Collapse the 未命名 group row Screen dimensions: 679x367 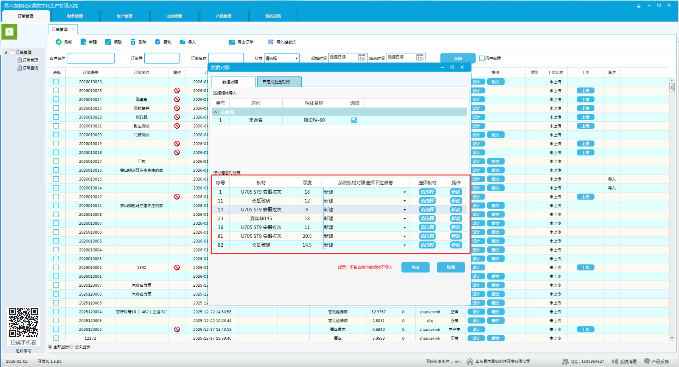216,112
